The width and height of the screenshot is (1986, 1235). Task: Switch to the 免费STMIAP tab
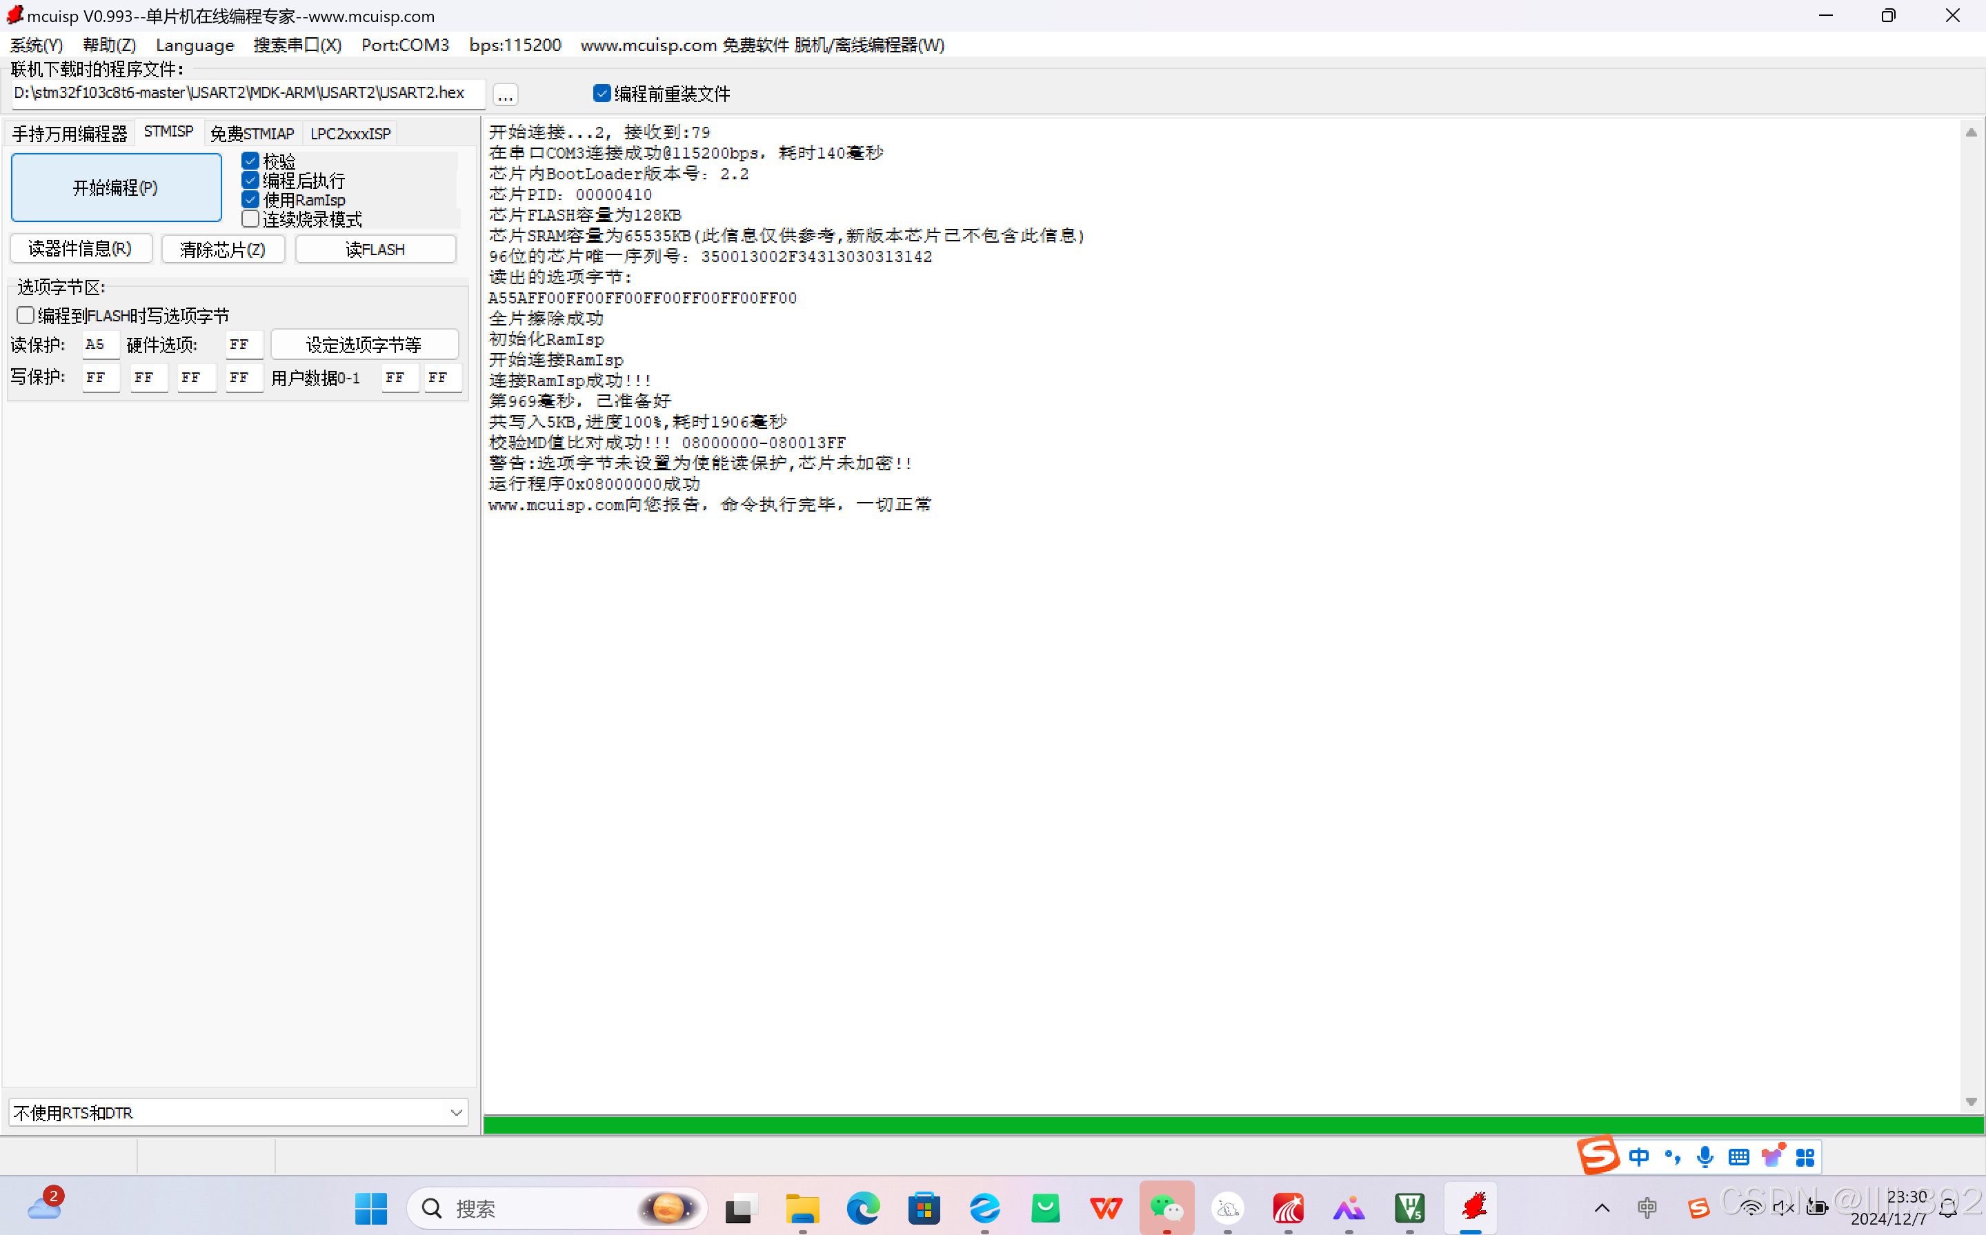pos(252,132)
